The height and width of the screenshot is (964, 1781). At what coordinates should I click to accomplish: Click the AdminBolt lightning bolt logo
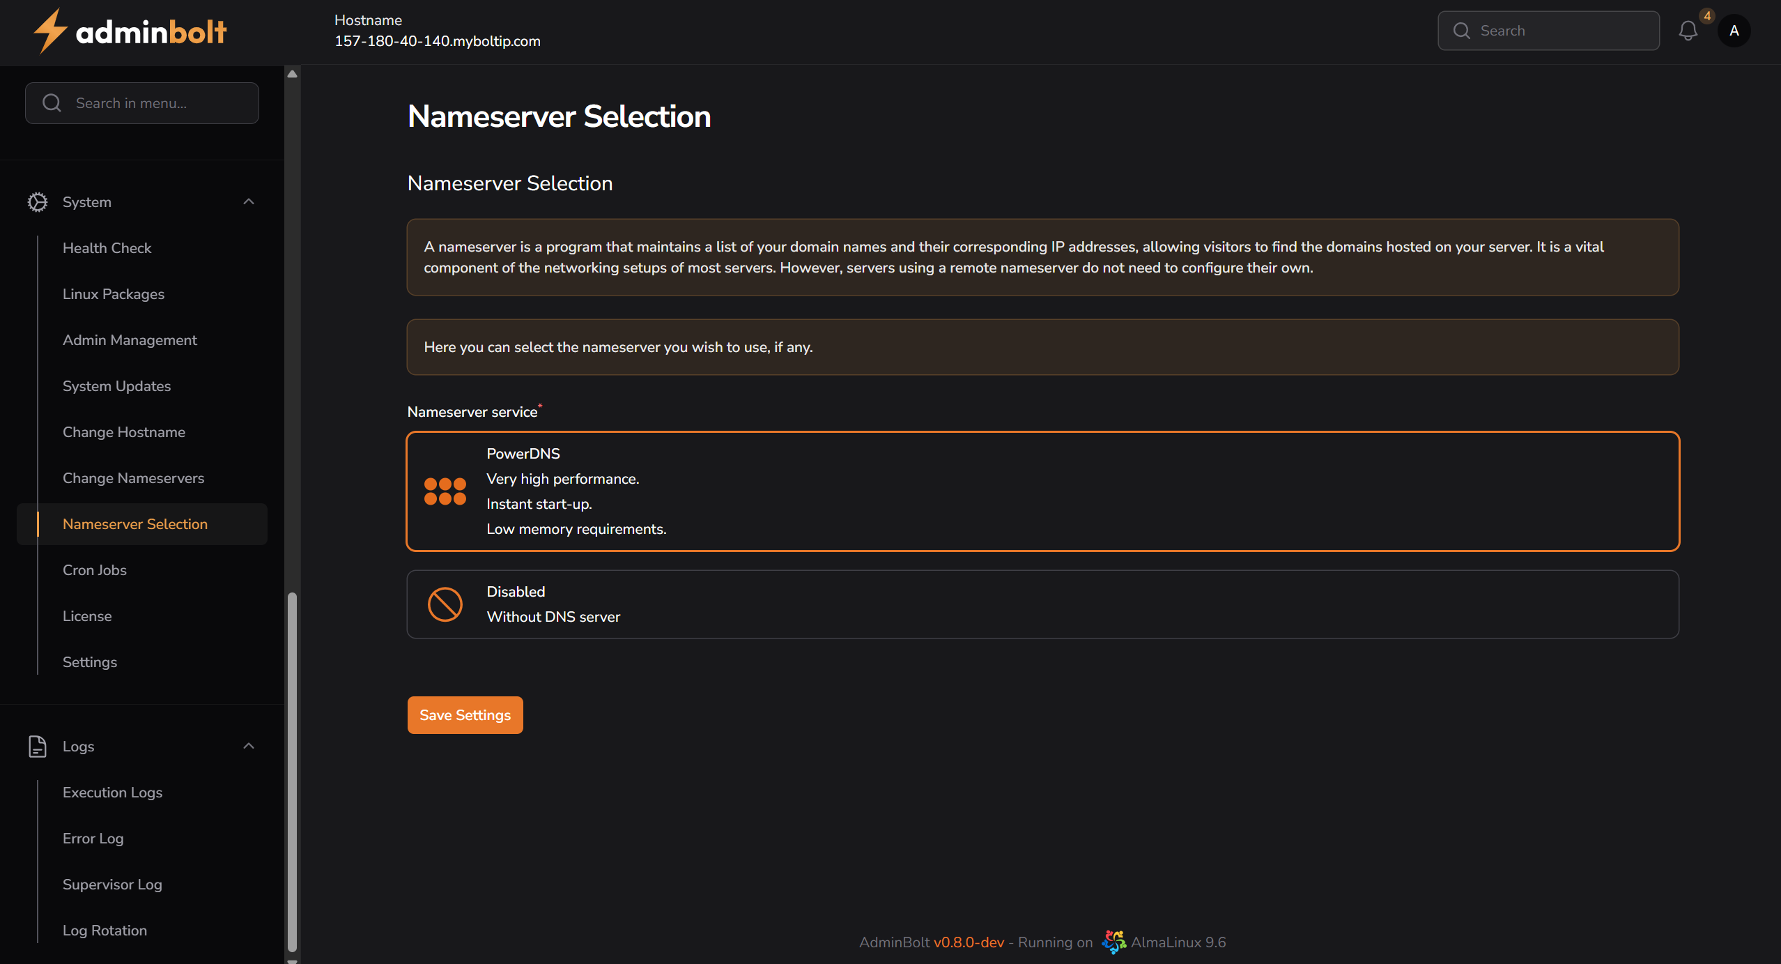(49, 30)
